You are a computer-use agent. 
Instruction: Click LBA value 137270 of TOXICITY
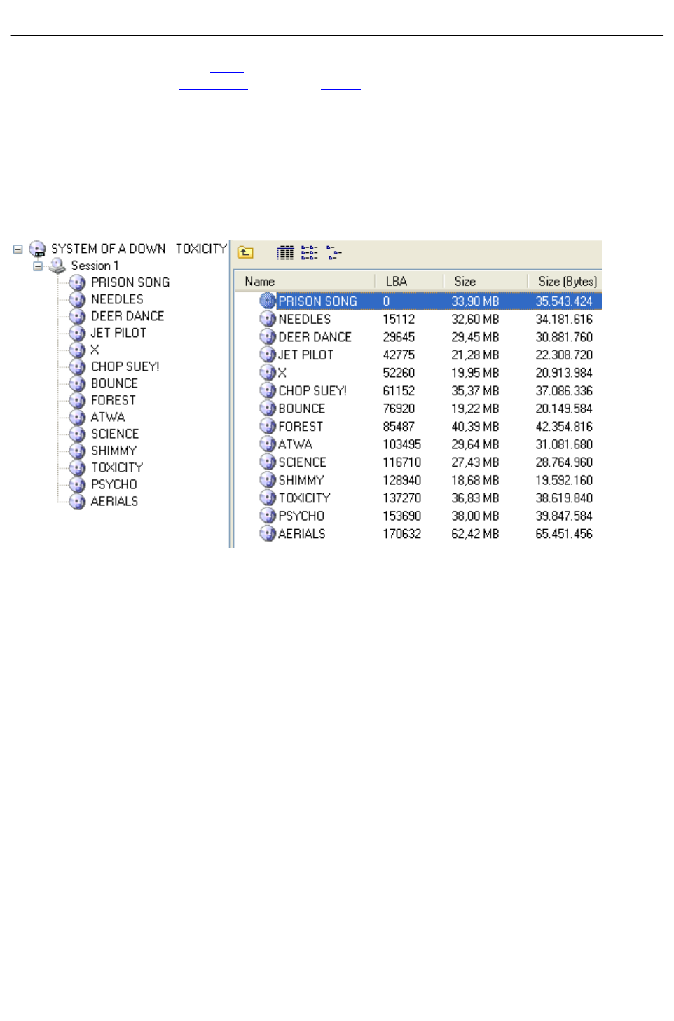(402, 498)
